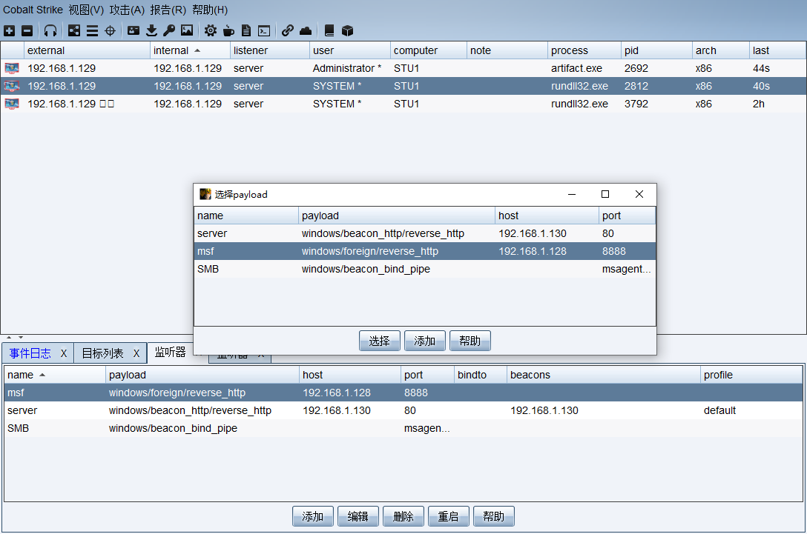Image resolution: width=807 pixels, height=534 pixels.
Task: Select the rundll32.exe pid 3792 session
Action: [403, 104]
